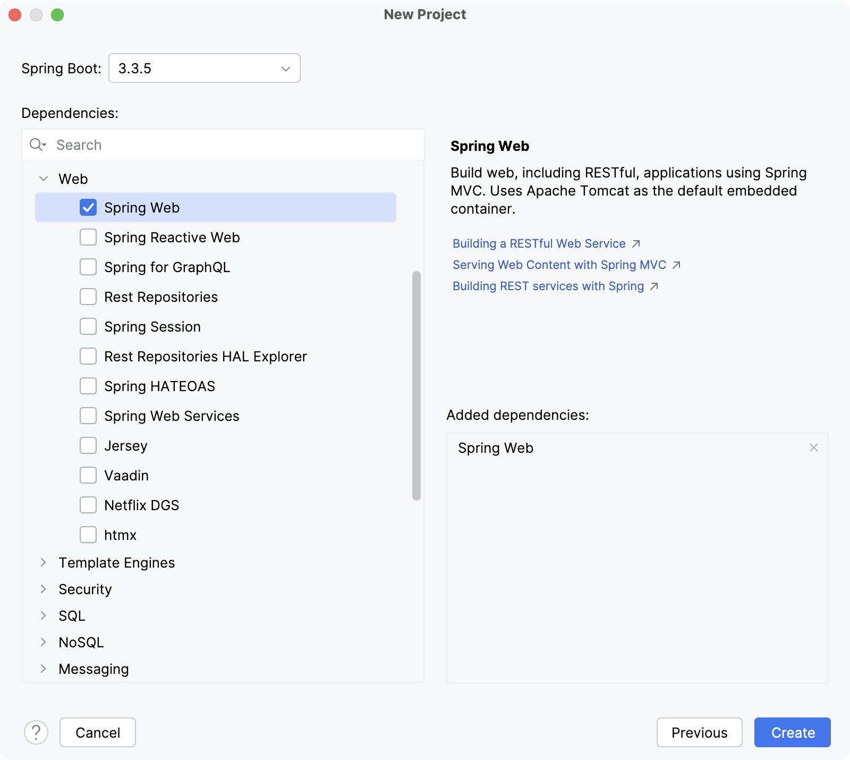850x760 pixels.
Task: Go back with the Previous button
Action: point(699,732)
